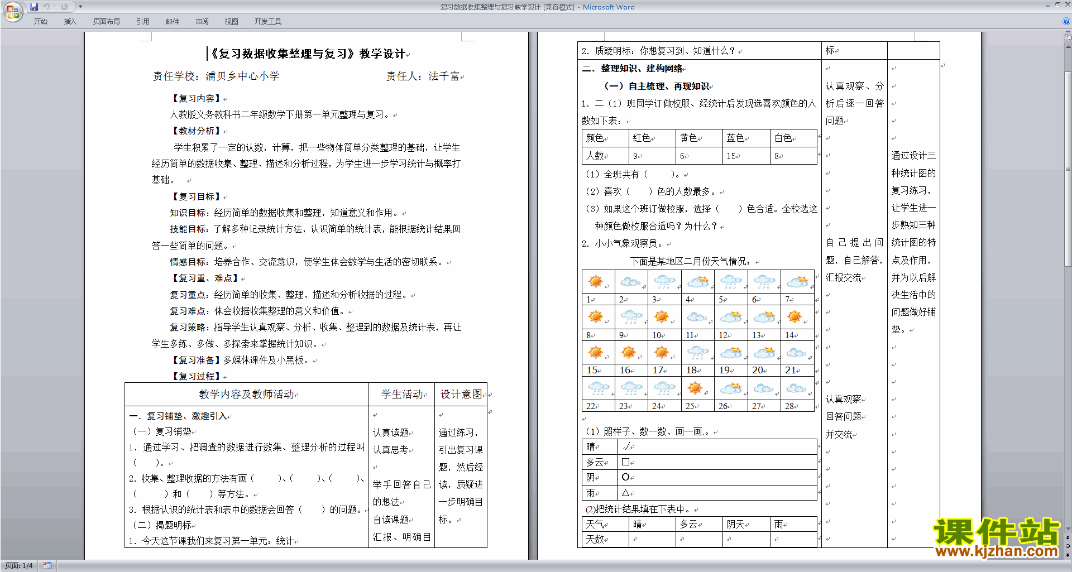1072x572 pixels.
Task: Click the 学生活动 table header cell
Action: pos(402,394)
